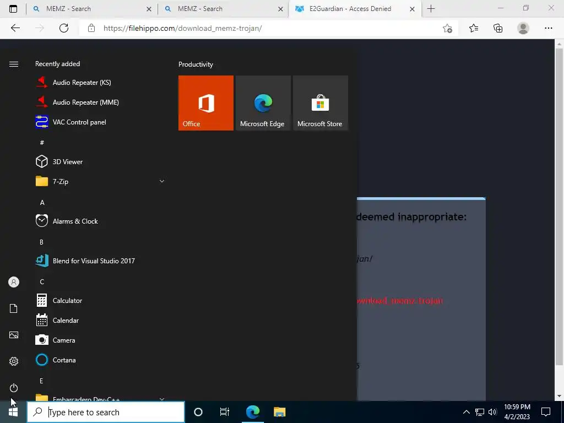
Task: Open the Edge profile icon
Action: [523, 28]
